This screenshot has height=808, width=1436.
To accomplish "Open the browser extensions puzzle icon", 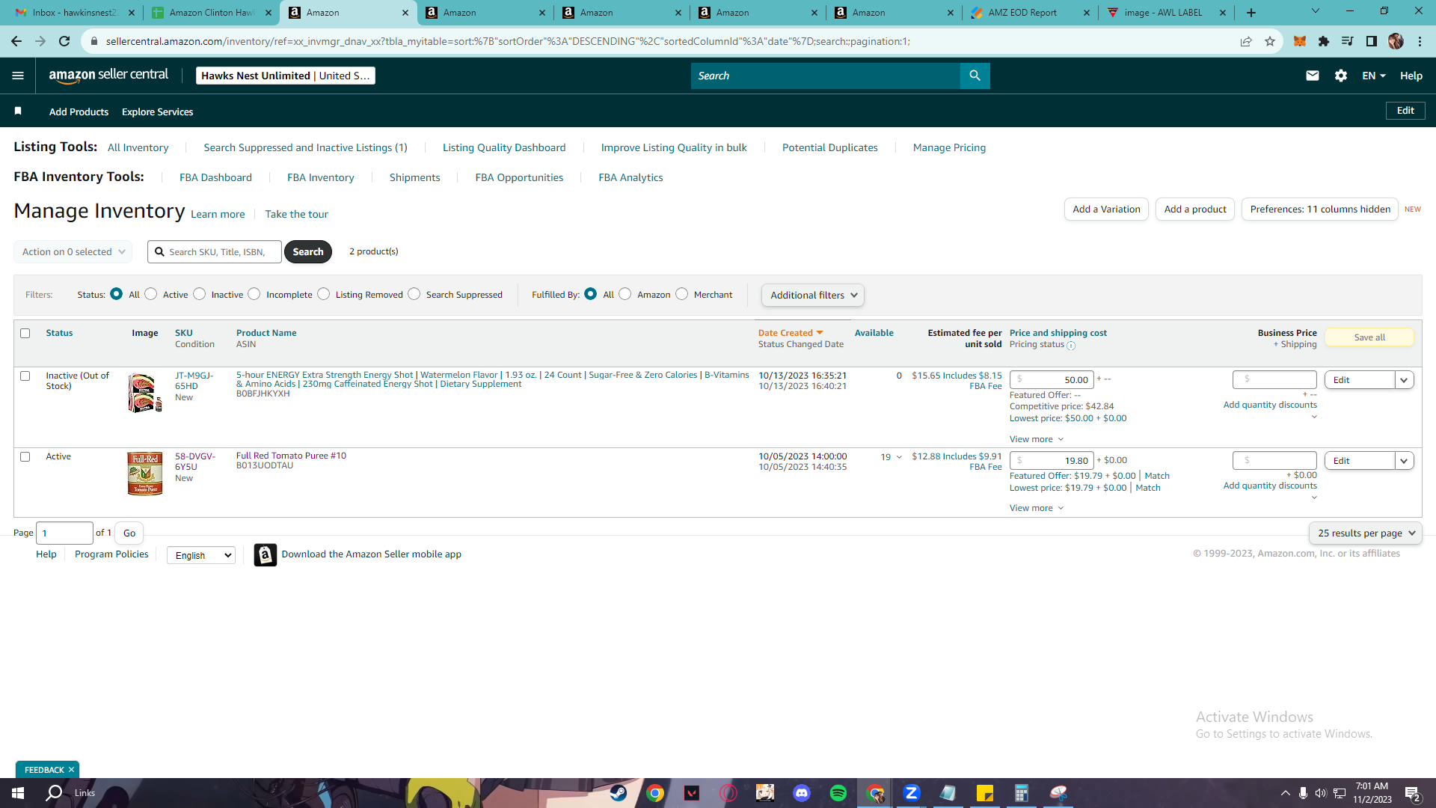I will pyautogui.click(x=1324, y=41).
